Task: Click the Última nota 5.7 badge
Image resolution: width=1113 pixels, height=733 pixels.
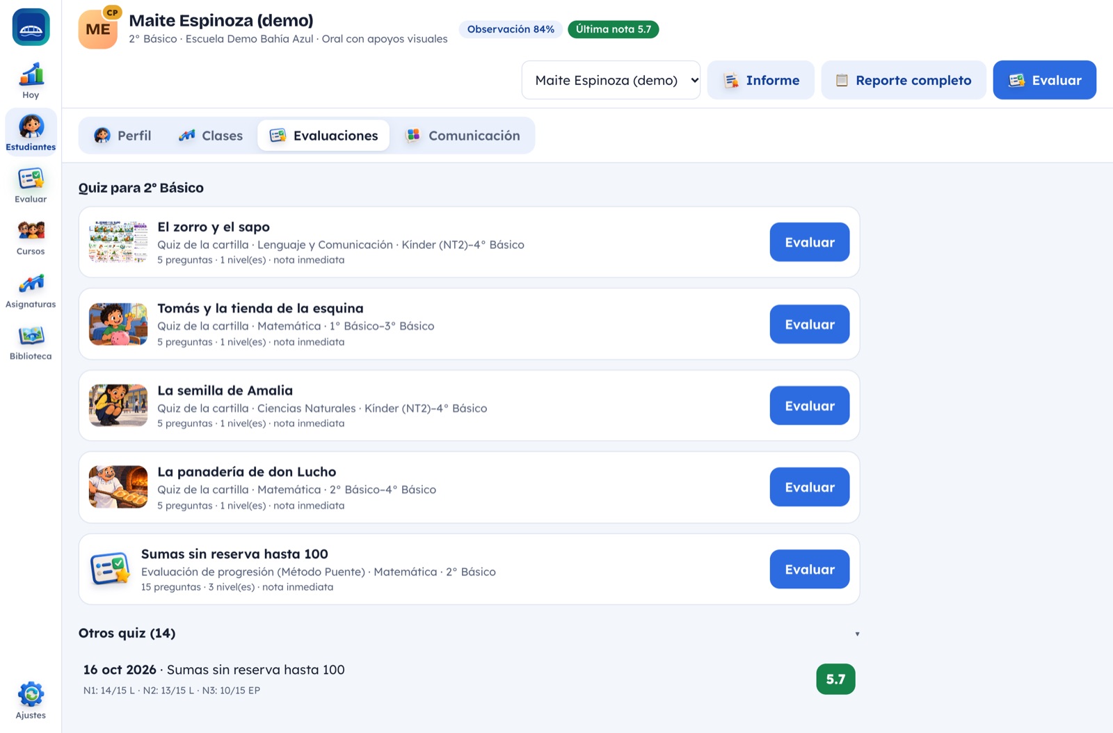Action: point(613,29)
